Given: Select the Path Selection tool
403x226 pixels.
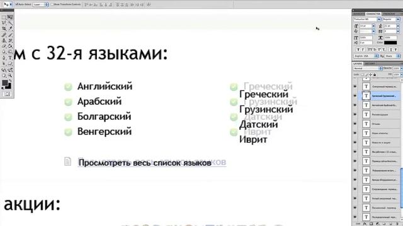Looking at the screenshot, I should pos(4,63).
